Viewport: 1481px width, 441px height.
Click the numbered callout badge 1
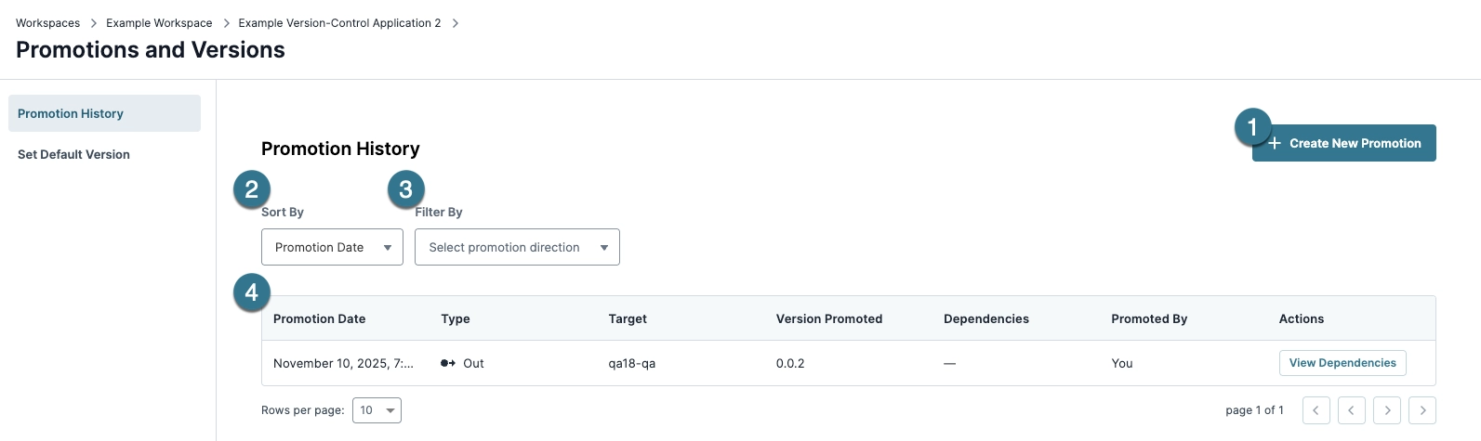point(1252,127)
